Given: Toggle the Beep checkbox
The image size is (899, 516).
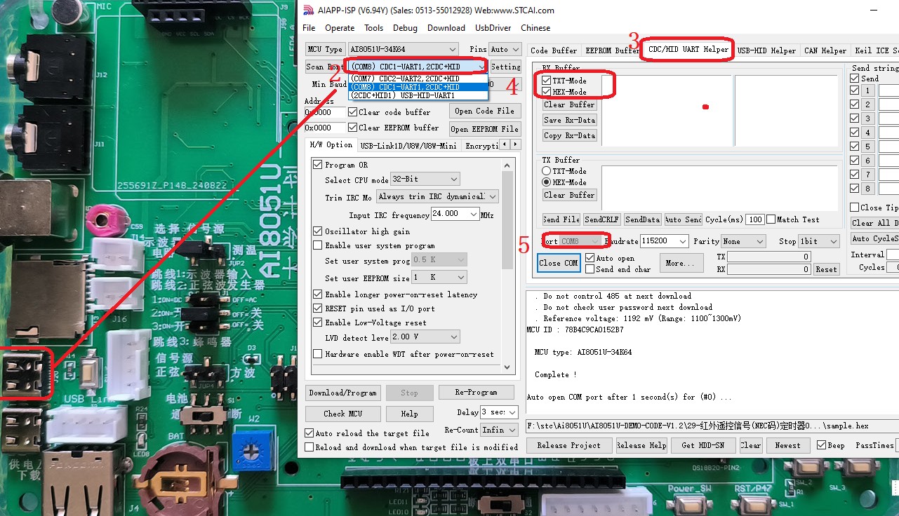Looking at the screenshot, I should click(x=821, y=445).
